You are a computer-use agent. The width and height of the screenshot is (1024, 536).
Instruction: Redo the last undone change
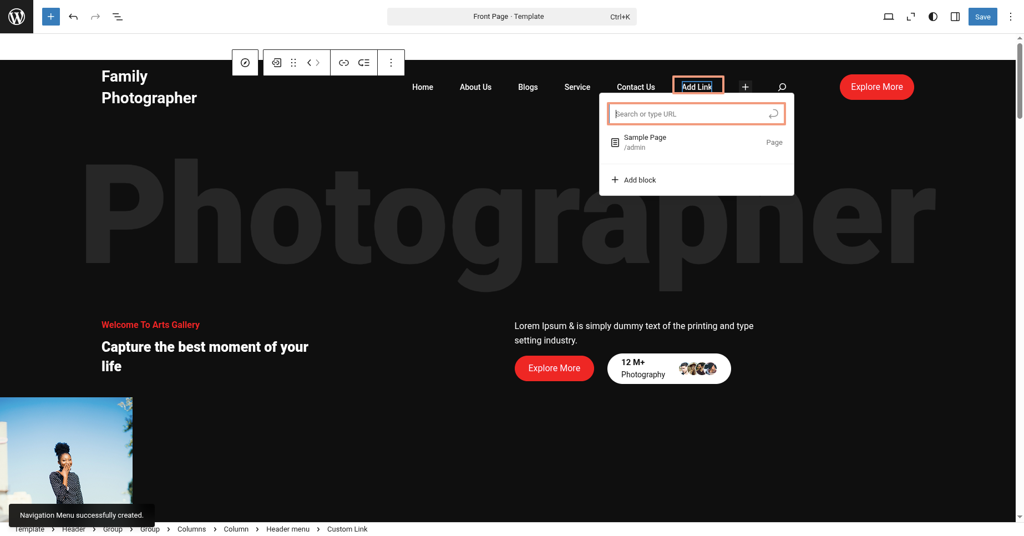[x=95, y=17]
